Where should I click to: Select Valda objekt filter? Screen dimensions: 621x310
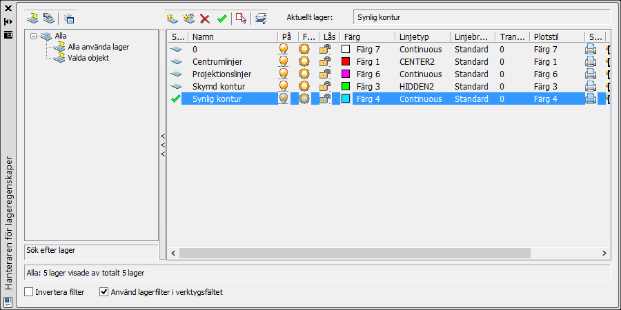tap(88, 58)
